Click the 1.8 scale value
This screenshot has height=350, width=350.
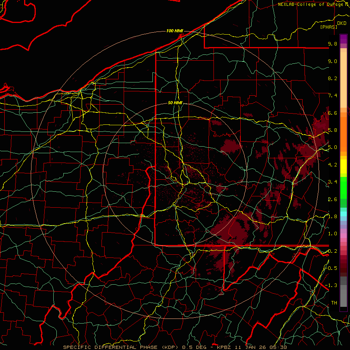click(332, 217)
